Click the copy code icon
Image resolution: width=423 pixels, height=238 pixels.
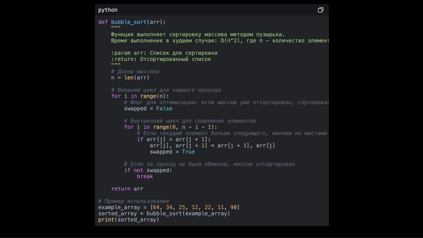coord(320,10)
